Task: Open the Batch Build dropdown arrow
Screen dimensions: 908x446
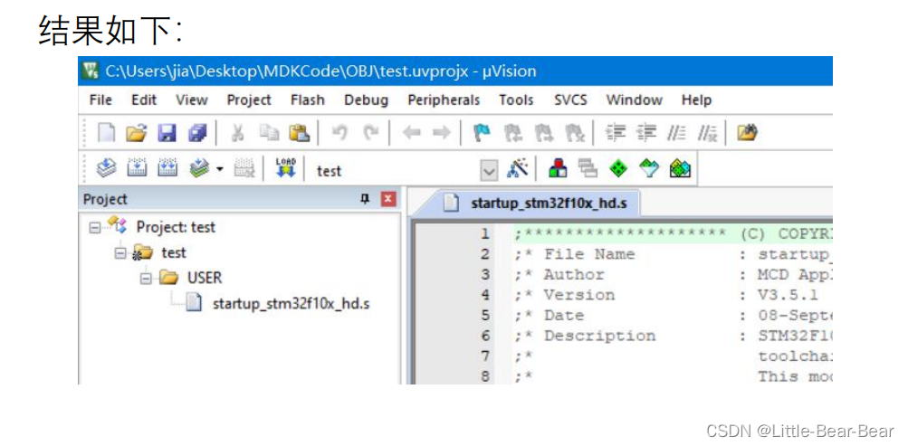Action: point(219,169)
